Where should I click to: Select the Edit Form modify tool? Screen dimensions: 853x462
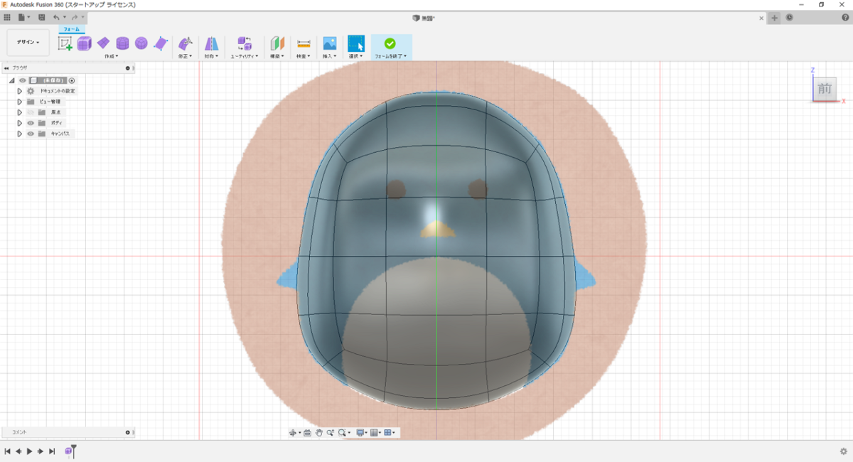tap(185, 43)
